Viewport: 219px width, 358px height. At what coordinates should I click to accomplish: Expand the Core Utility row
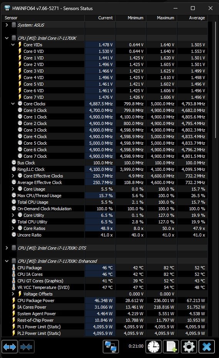(13, 215)
